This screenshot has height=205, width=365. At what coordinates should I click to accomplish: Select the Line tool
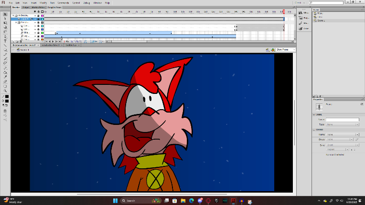5,45
